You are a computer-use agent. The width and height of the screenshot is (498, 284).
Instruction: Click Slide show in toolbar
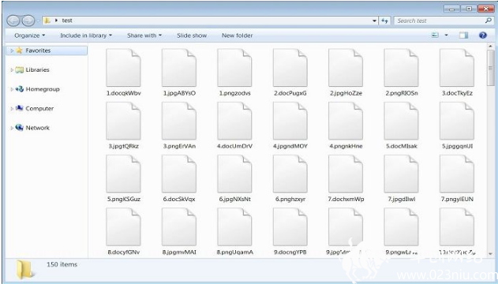click(192, 35)
